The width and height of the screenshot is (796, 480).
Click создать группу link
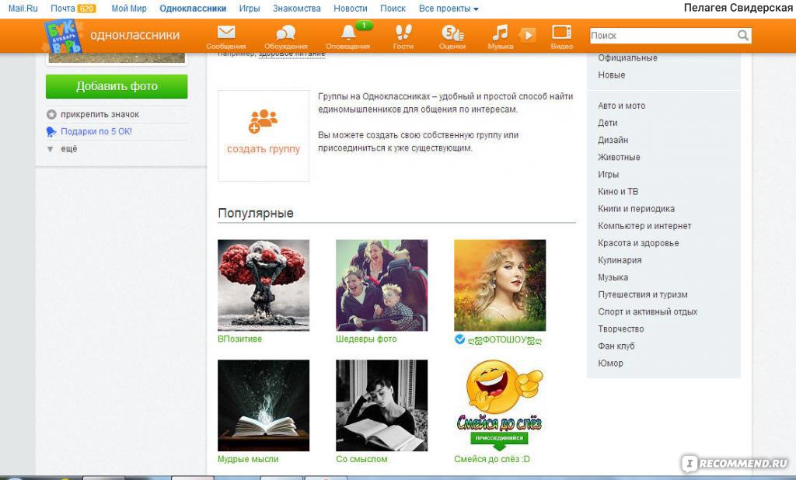tap(264, 149)
